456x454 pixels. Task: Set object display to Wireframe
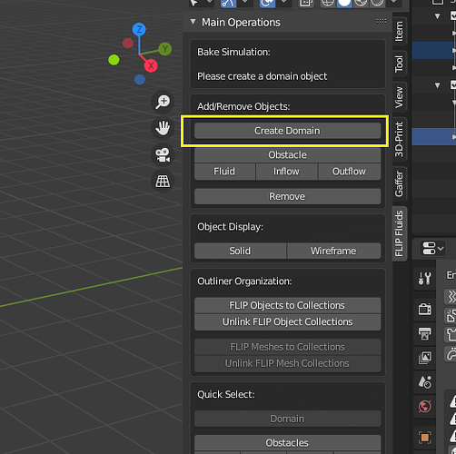tap(333, 251)
